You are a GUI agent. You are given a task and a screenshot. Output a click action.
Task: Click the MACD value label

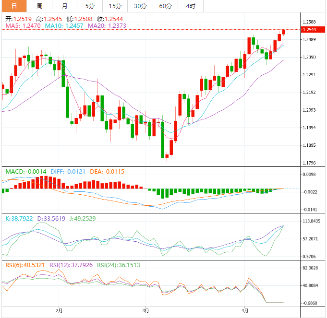tap(25, 171)
